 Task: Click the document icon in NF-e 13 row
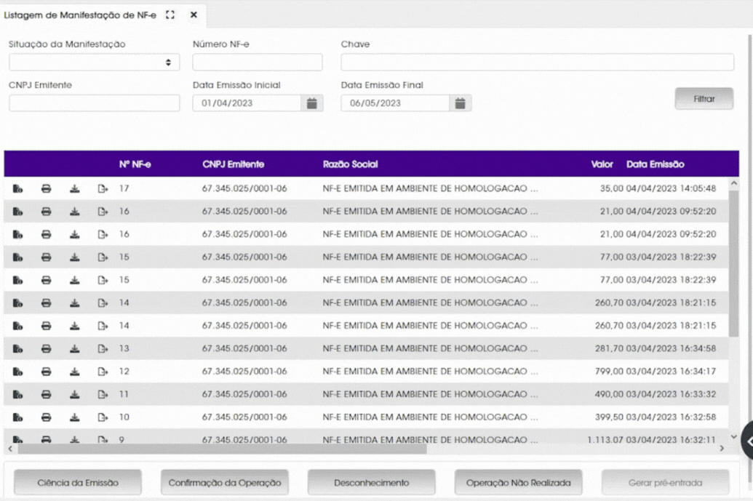coord(17,349)
